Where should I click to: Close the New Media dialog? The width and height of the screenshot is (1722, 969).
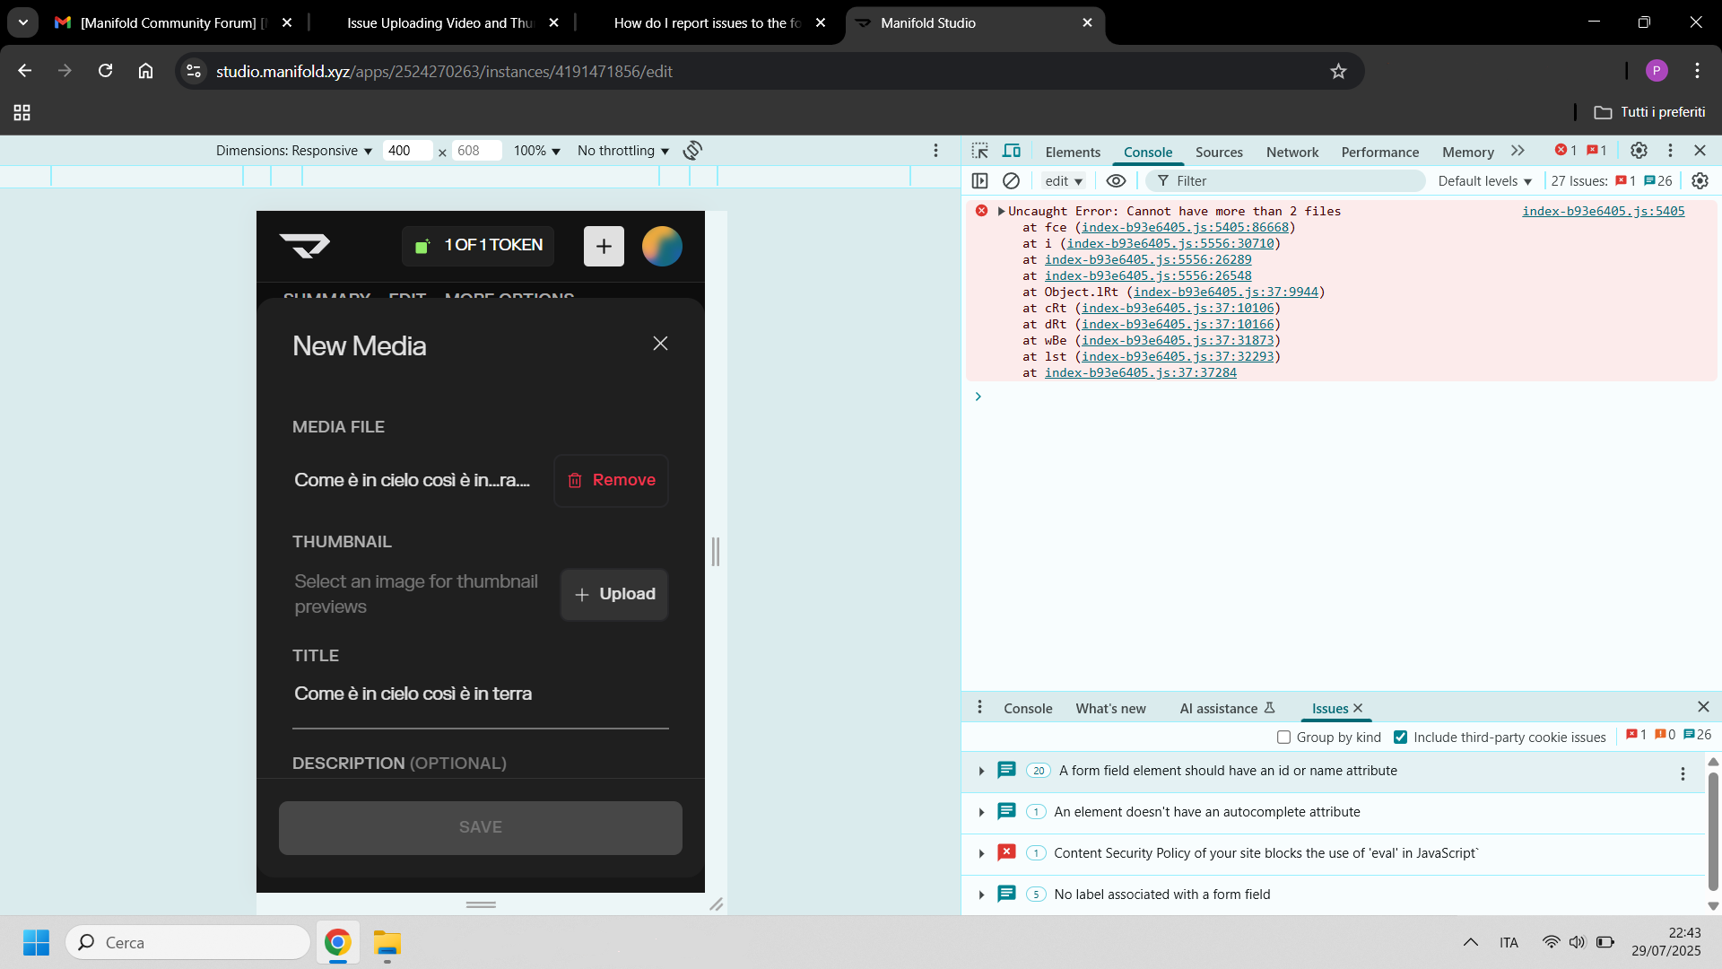point(660,344)
